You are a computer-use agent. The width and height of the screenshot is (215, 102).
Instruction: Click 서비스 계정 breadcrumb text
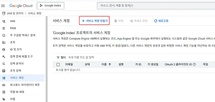pyautogui.click(x=35, y=13)
